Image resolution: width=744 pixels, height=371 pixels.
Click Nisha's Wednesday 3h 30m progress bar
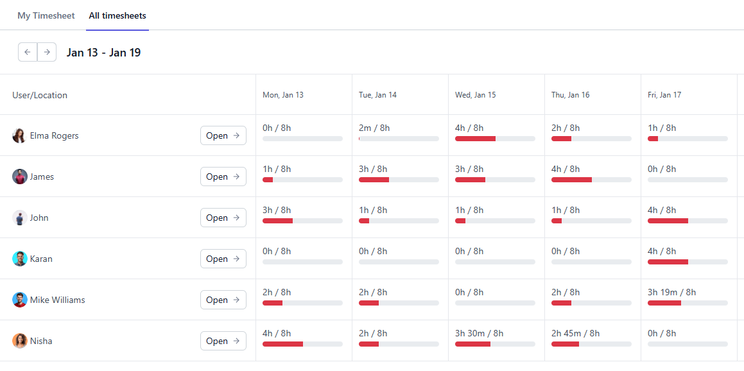click(495, 344)
